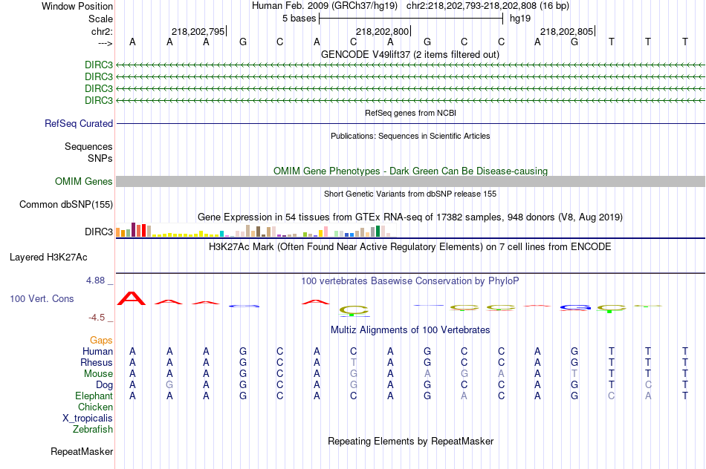The height and width of the screenshot is (469, 706).
Task: Click the -4.5 PhyloP axis value
Action: (97, 318)
